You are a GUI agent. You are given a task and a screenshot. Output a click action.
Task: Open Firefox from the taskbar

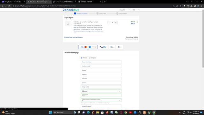click(107, 112)
